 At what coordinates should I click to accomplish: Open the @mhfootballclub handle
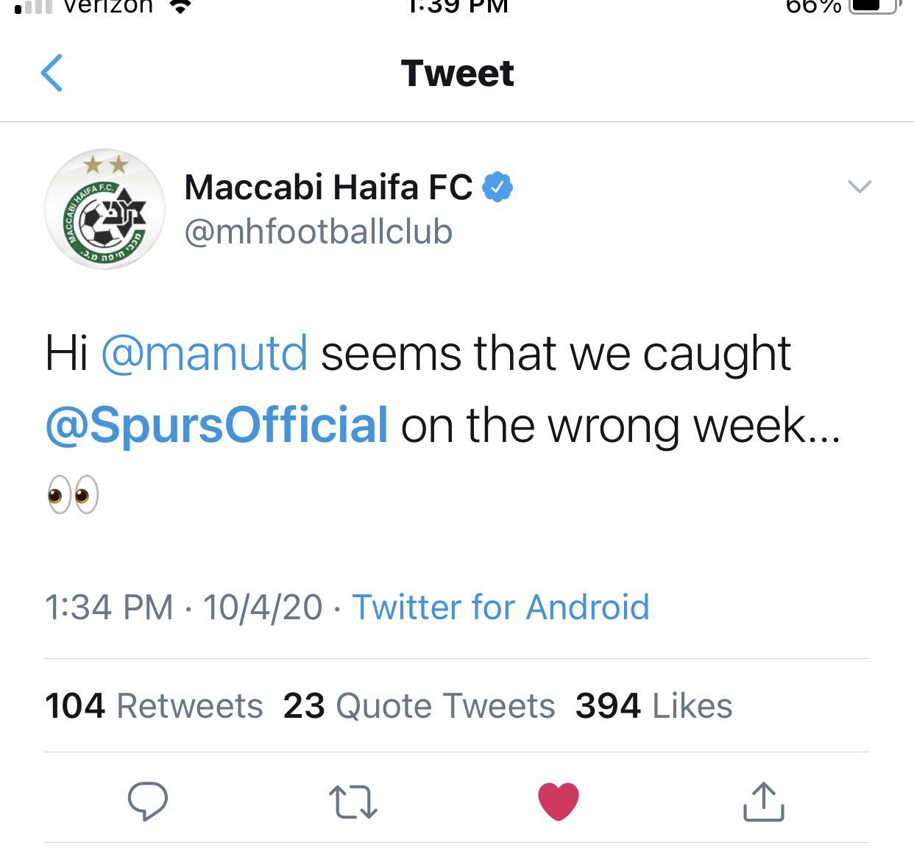pyautogui.click(x=318, y=232)
